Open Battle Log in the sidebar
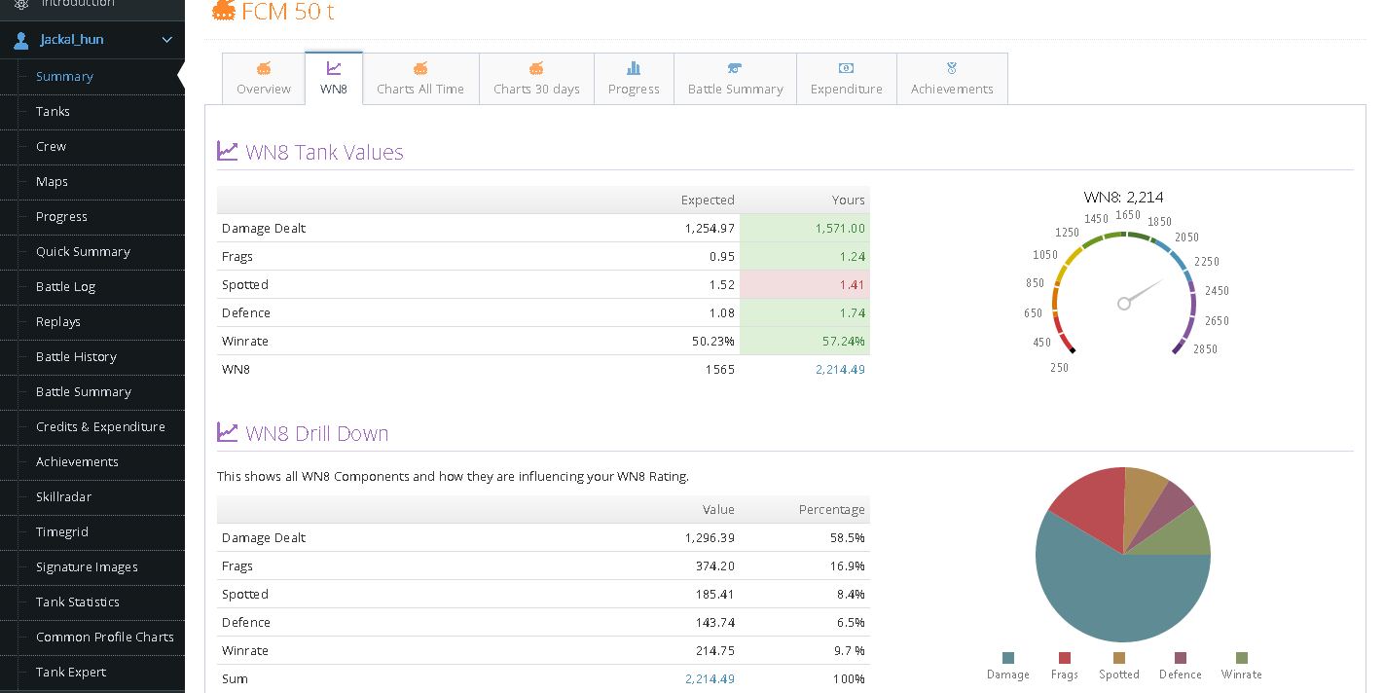The image size is (1384, 693). [x=65, y=287]
